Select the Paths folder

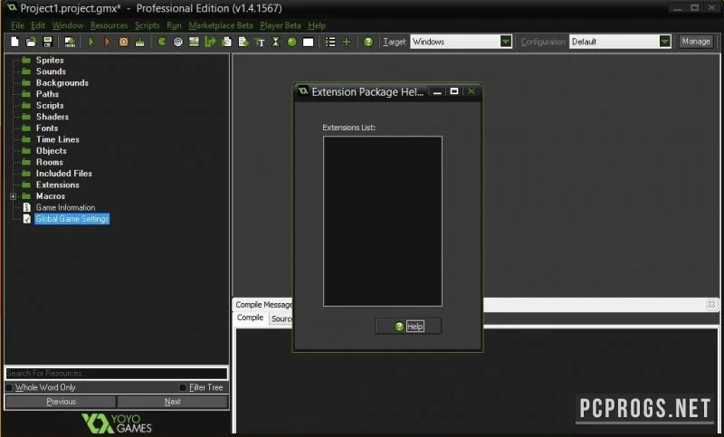pyautogui.click(x=47, y=94)
